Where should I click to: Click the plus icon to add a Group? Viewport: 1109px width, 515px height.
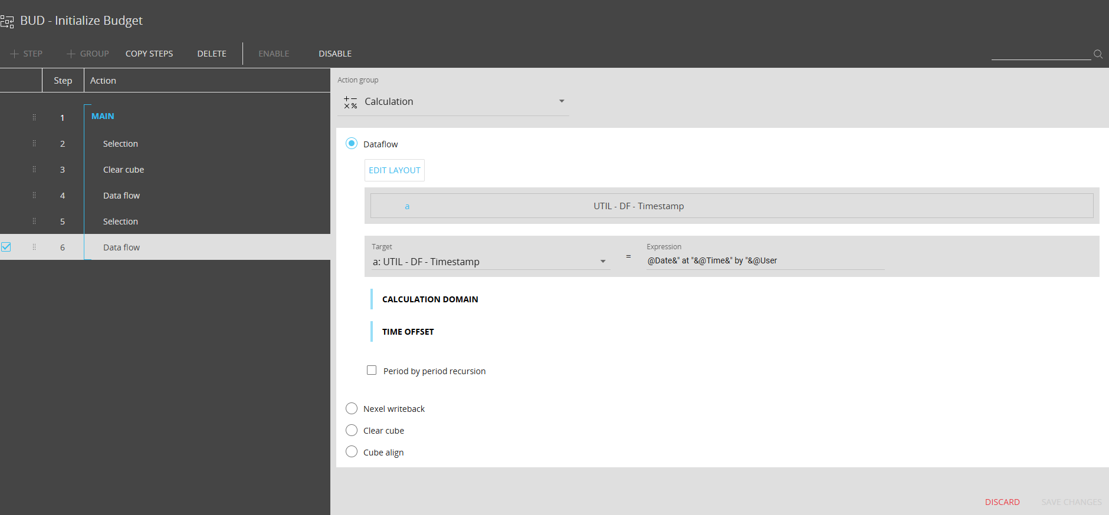pos(71,54)
